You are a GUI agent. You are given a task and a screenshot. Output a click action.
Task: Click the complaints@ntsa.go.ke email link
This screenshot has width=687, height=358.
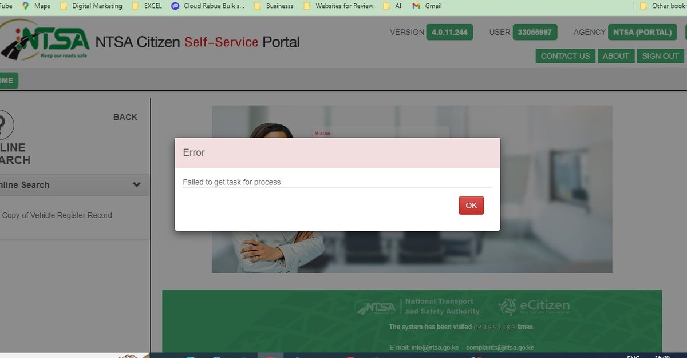tap(500, 348)
